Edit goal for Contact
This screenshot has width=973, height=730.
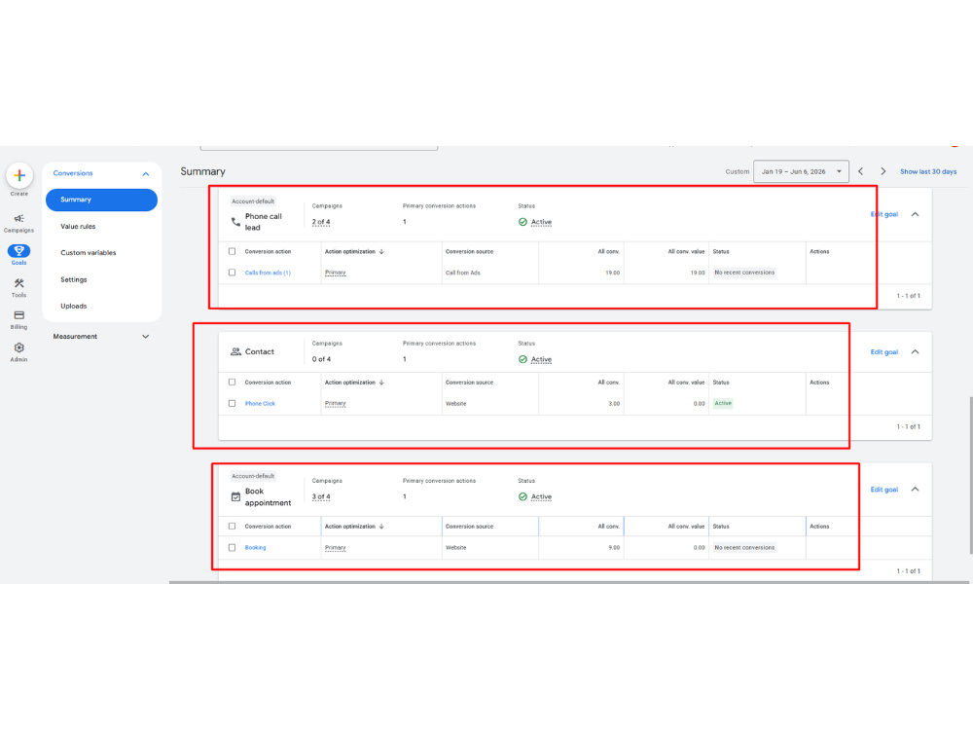click(884, 352)
